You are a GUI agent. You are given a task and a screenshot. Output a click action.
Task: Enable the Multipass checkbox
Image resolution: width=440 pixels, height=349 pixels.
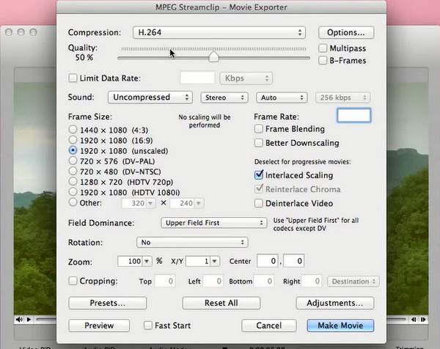pyautogui.click(x=323, y=48)
